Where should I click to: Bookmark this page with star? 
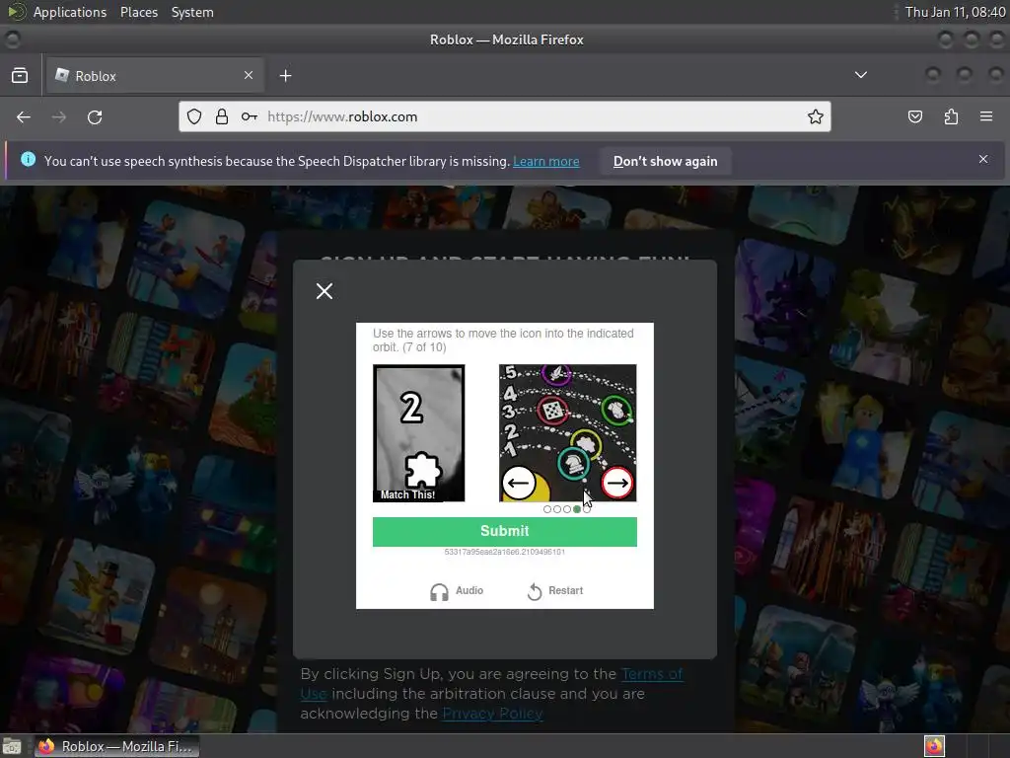point(816,116)
